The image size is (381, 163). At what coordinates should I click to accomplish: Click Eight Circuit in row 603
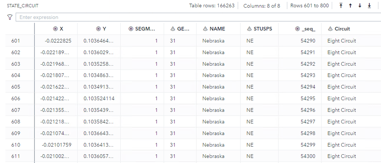coord(342,64)
